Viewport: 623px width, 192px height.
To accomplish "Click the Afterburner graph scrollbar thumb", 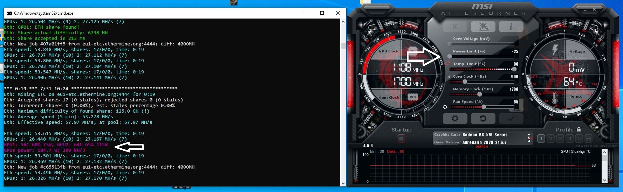I will click(x=604, y=158).
